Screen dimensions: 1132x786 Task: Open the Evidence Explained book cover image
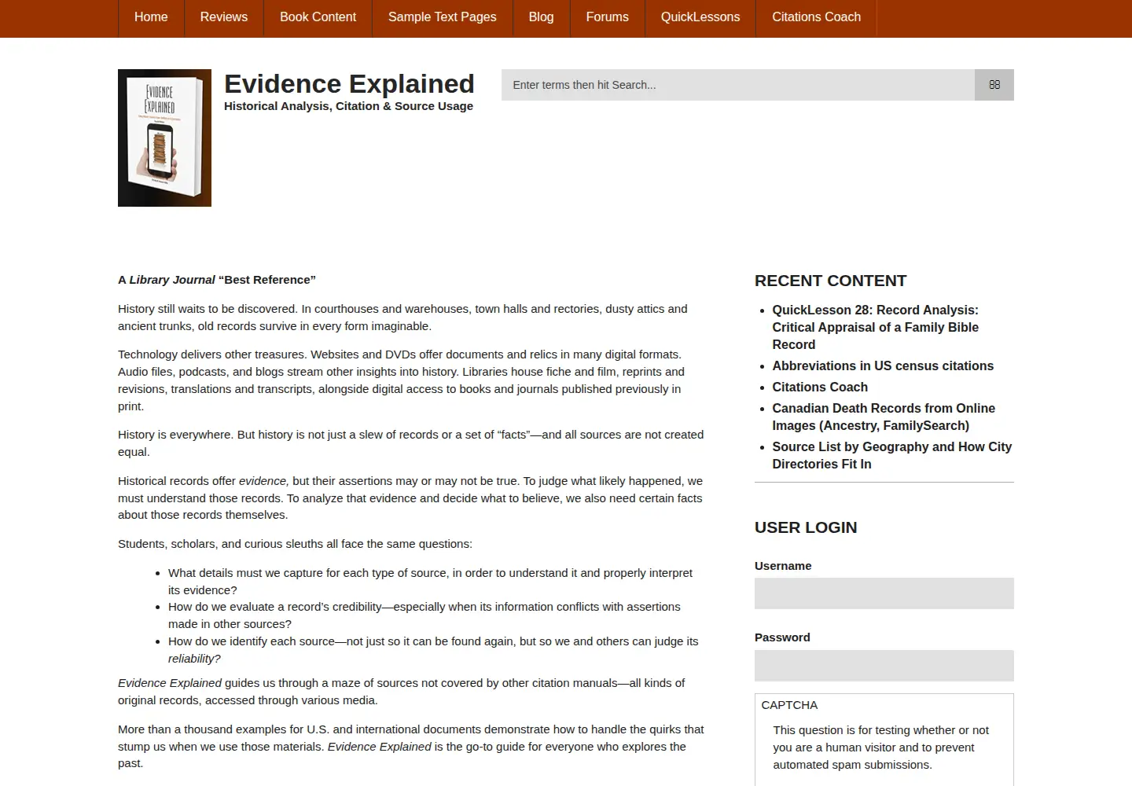[164, 138]
